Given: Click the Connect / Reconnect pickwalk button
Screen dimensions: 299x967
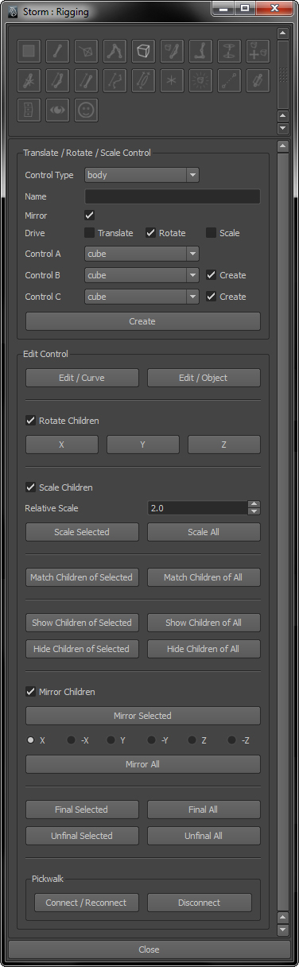Looking at the screenshot, I should [87, 903].
